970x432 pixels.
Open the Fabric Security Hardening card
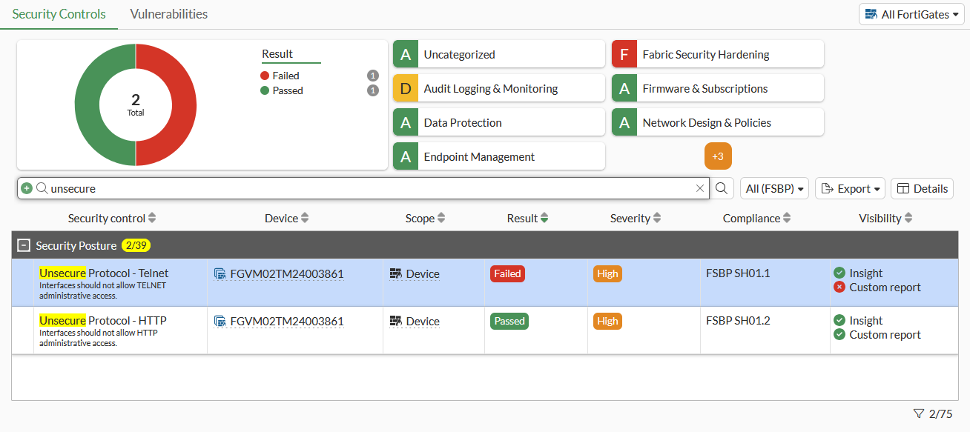coord(717,54)
